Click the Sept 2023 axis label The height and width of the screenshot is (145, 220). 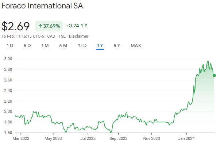tap(119, 138)
